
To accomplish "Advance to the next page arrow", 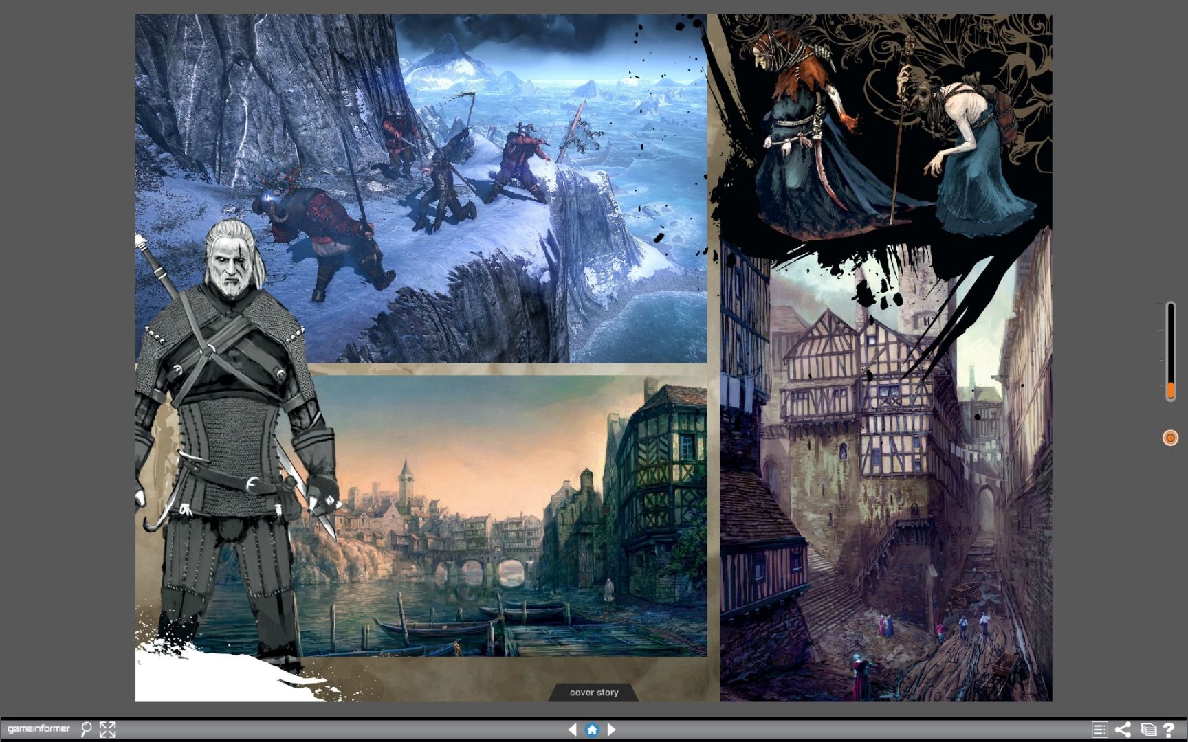I will 613,730.
